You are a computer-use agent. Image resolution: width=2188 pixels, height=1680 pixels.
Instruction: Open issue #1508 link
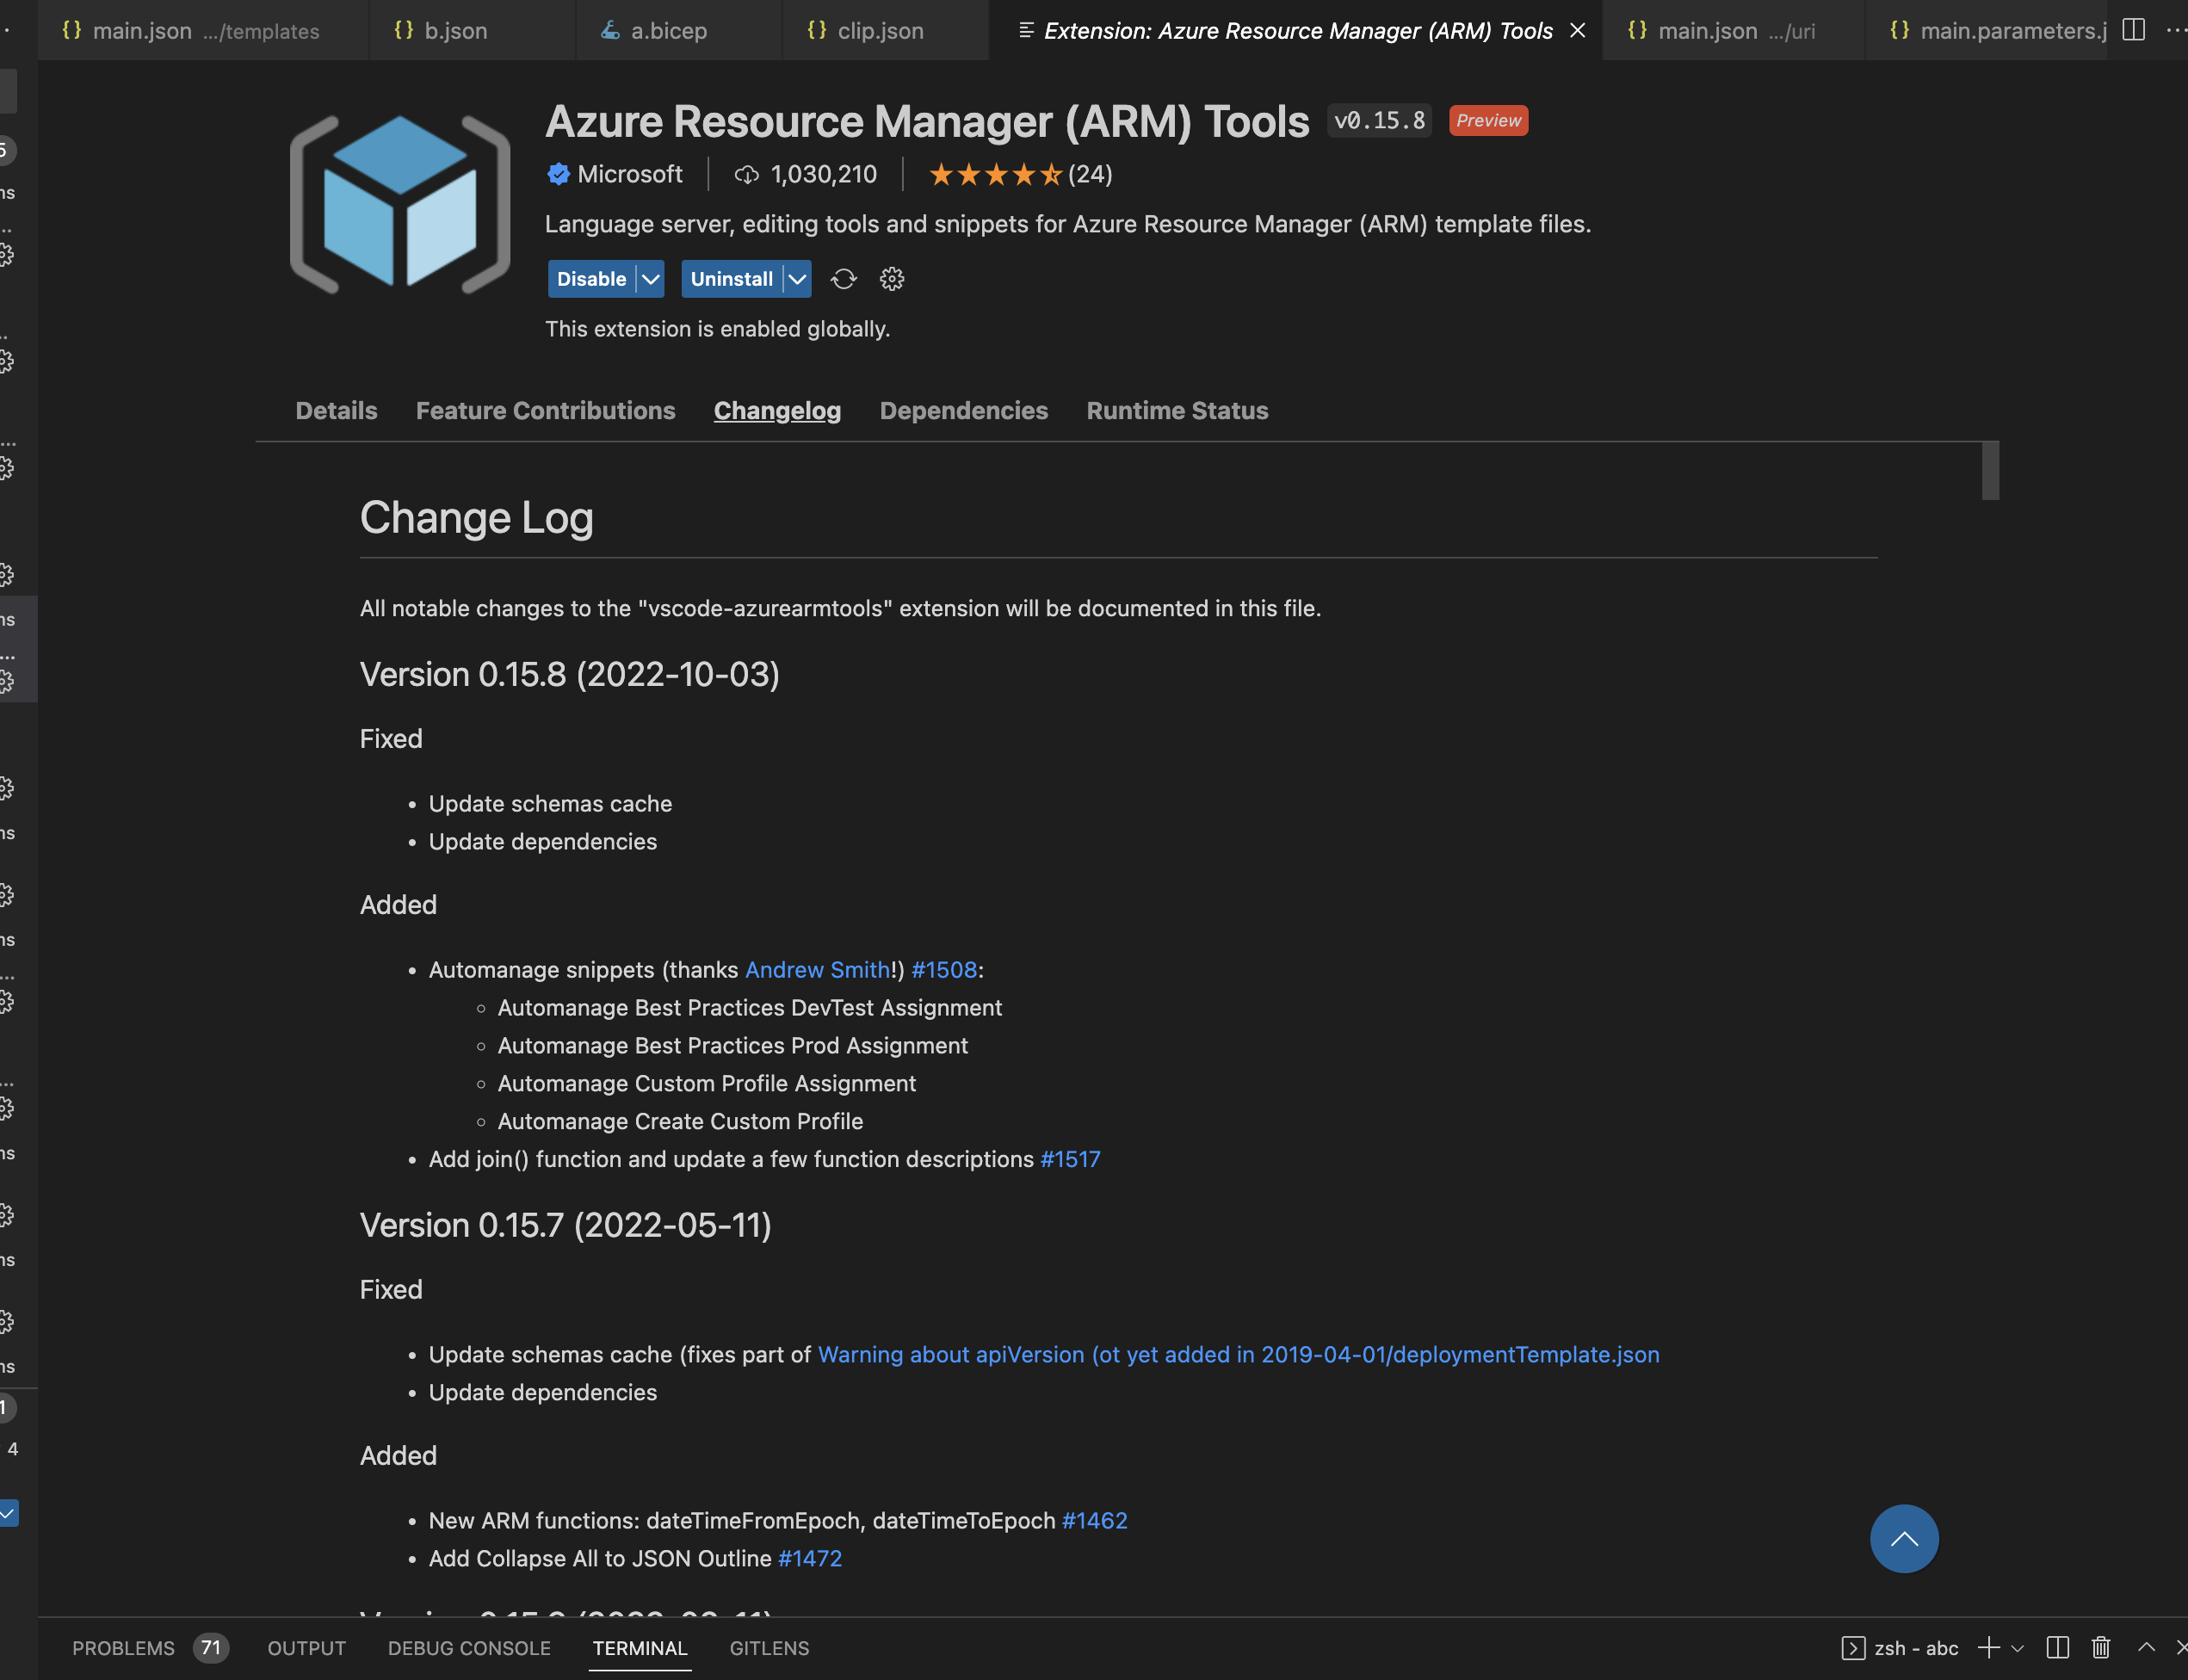tap(943, 969)
